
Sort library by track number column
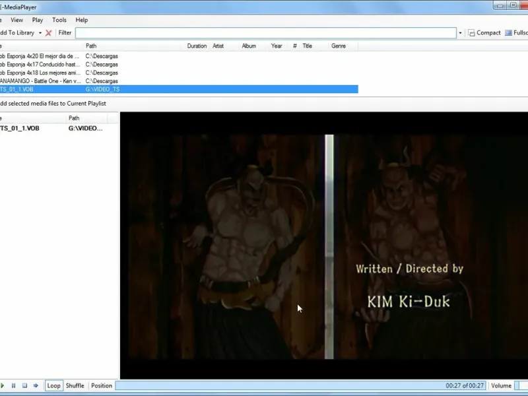tap(294, 46)
